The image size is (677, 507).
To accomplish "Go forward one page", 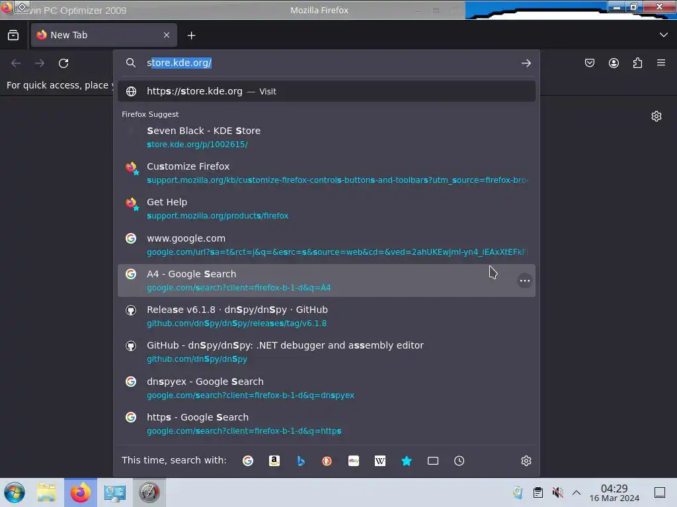I will pyautogui.click(x=40, y=63).
